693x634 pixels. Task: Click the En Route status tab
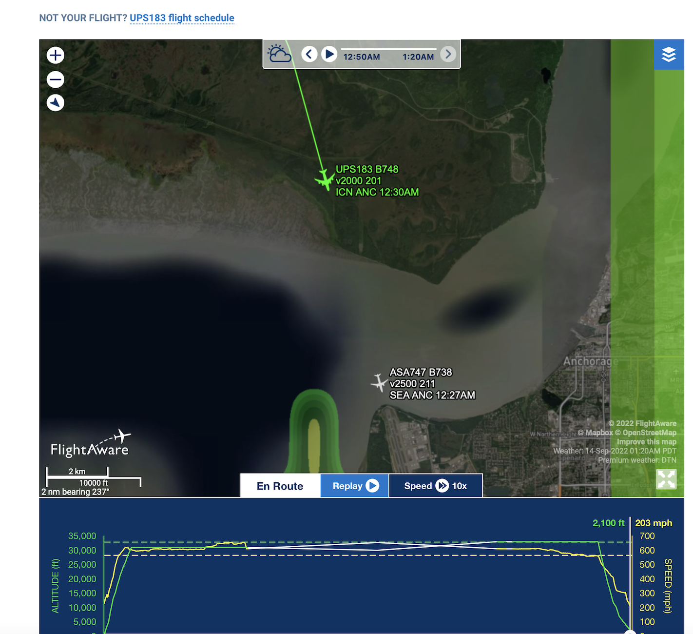[x=280, y=486]
